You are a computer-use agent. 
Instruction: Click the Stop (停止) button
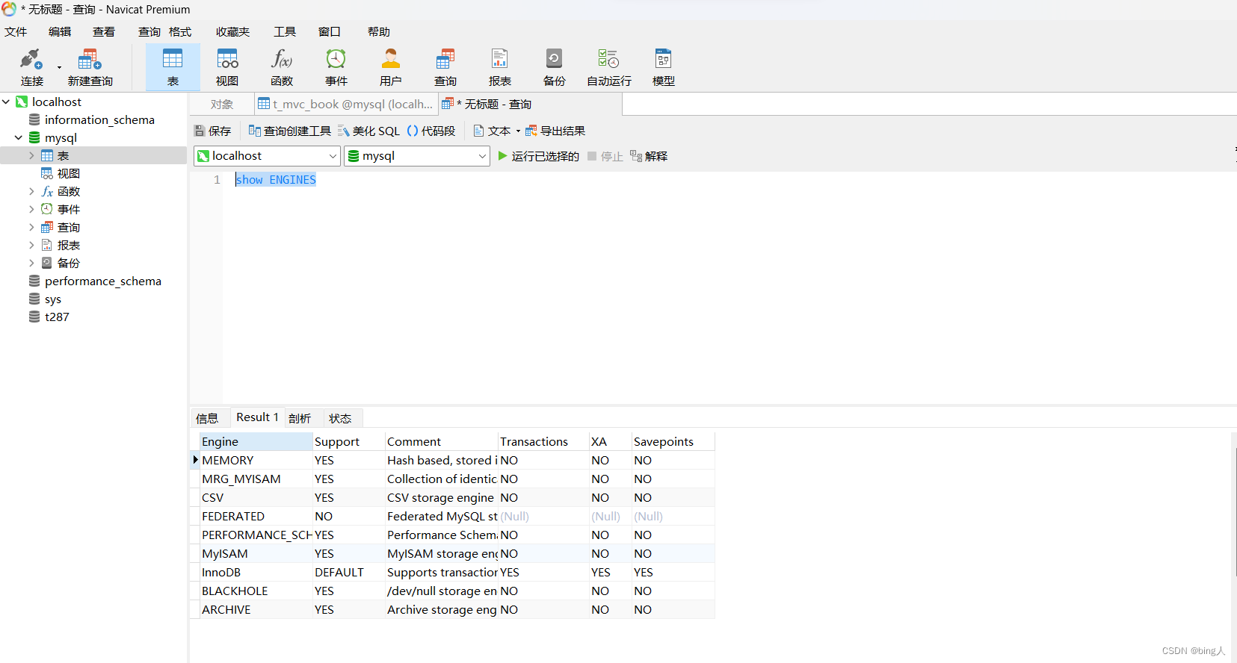[605, 156]
